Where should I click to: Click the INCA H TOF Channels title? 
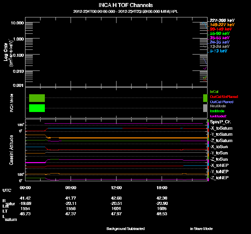(x=125, y=5)
